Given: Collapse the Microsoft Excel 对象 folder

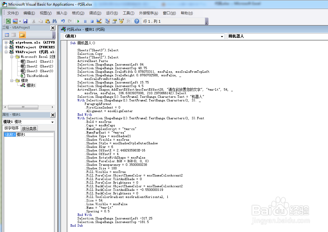Looking at the screenshot, I should click(12, 57).
